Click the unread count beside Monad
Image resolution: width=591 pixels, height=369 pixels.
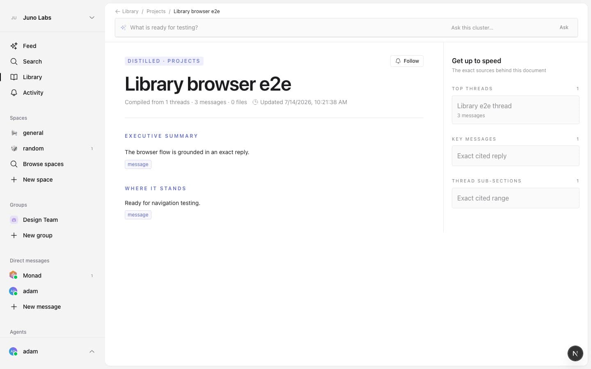tap(92, 276)
